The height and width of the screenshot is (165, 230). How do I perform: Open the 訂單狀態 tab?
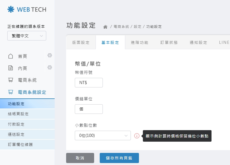(x=169, y=43)
